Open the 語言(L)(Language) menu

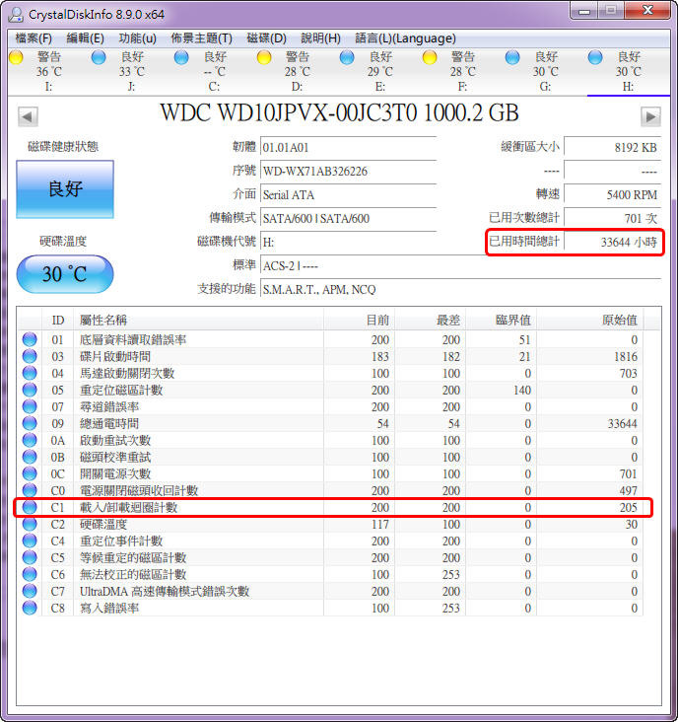click(x=406, y=38)
